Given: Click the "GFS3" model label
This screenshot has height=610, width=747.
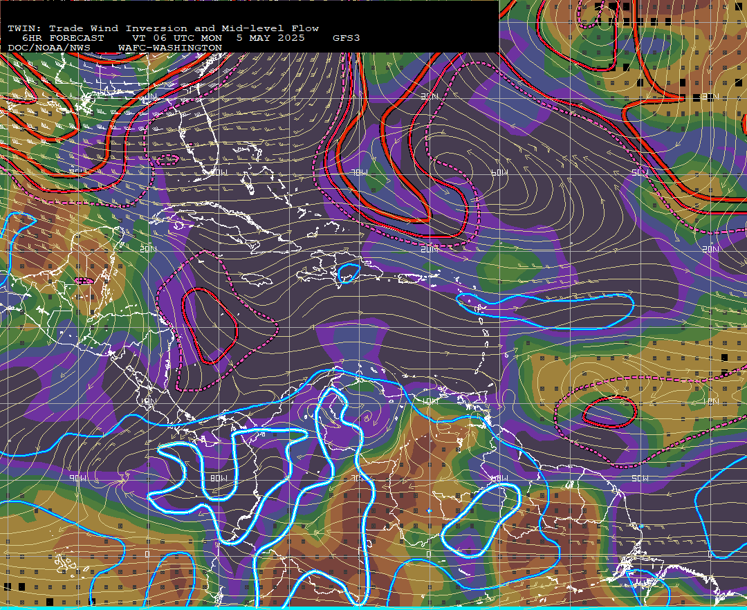Looking at the screenshot, I should tap(347, 38).
